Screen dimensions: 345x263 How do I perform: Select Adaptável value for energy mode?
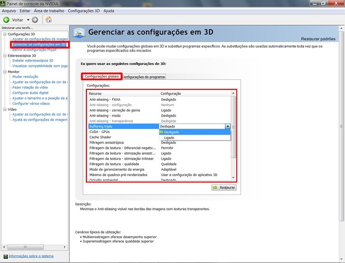[x=169, y=169]
